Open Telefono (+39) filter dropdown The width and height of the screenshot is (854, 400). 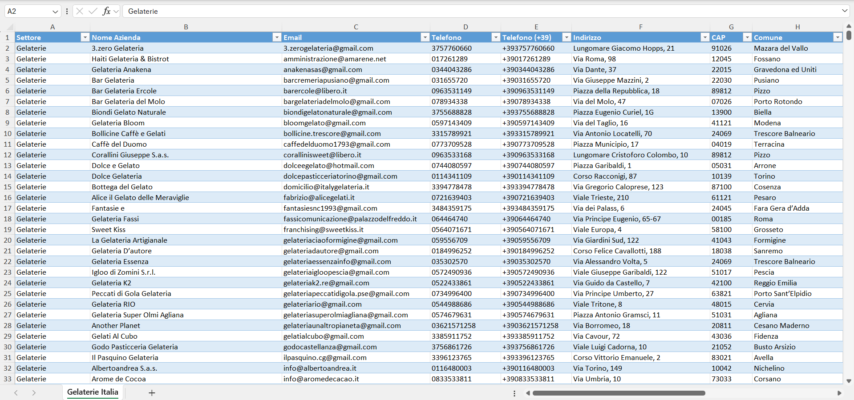click(x=567, y=37)
